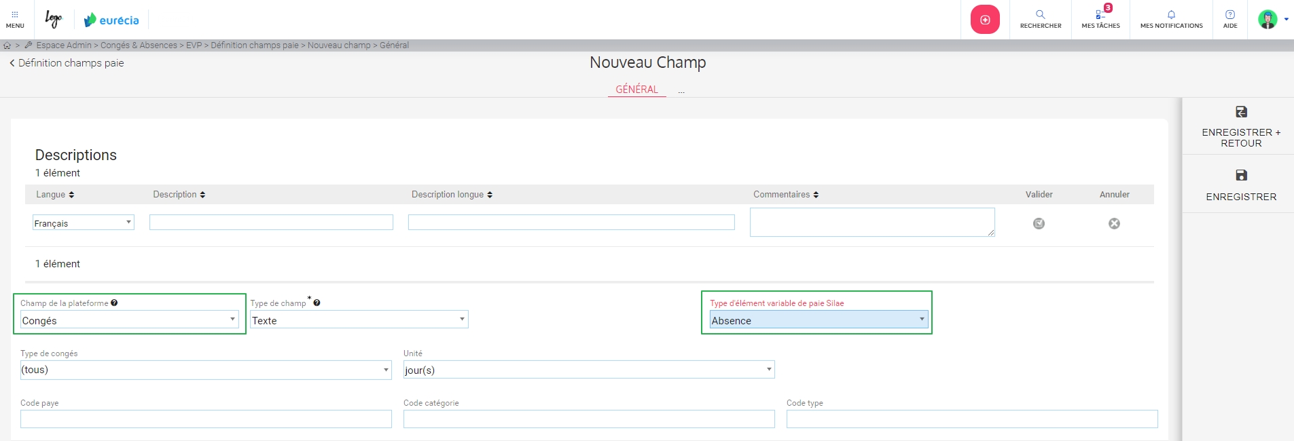Open the Rechercher search icon
This screenshot has width=1294, height=441.
click(1040, 14)
